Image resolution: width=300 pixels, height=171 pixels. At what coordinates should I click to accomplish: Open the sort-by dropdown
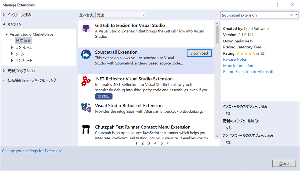pos(143,15)
